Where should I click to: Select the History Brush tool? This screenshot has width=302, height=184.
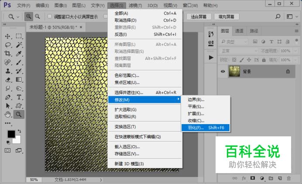tap(19, 71)
